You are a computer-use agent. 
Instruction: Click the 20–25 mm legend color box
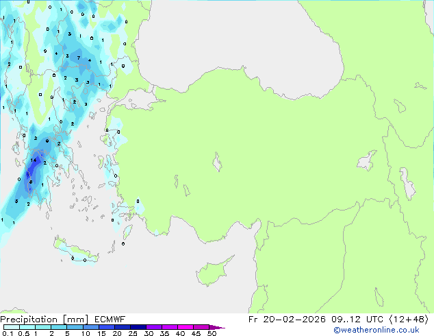tap(122, 327)
